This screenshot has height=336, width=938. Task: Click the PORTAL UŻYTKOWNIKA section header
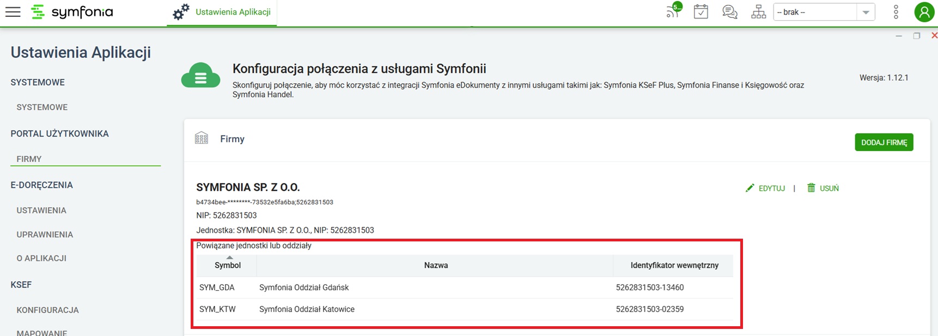click(x=59, y=134)
